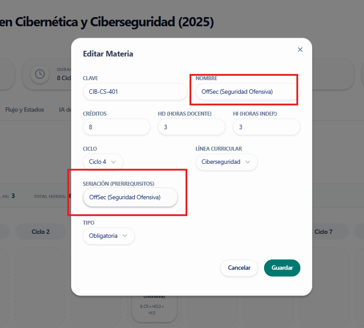The height and width of the screenshot is (328, 364).
Task: Click the Cibernética y Ciberseguridad (2025) heading
Action: tap(107, 22)
